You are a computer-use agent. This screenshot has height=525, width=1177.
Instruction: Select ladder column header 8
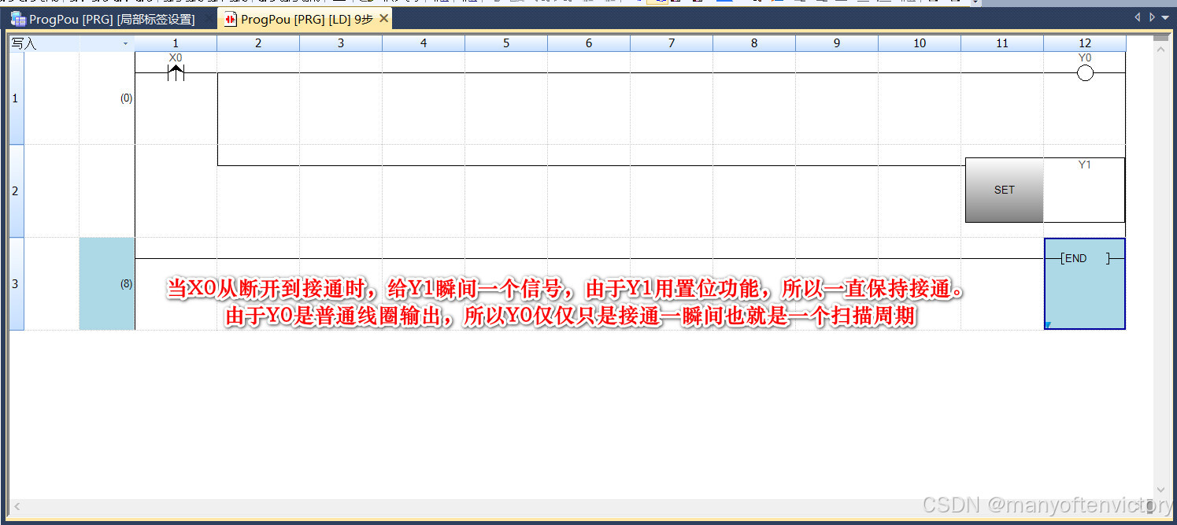[754, 43]
